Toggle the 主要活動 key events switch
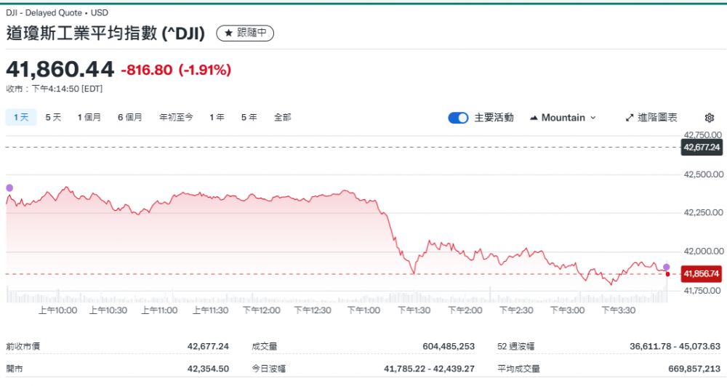This screenshot has width=727, height=386. [458, 118]
